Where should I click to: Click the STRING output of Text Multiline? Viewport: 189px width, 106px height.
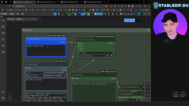(x=65, y=42)
